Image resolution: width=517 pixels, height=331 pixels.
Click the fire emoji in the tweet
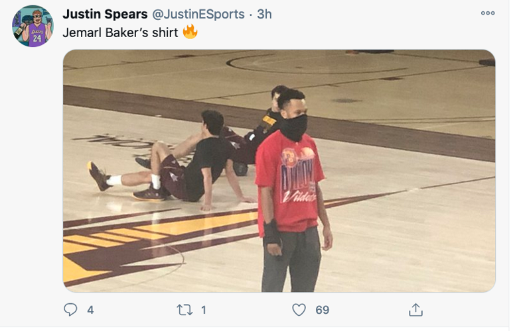click(x=190, y=32)
